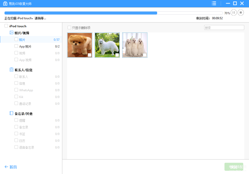Enable 只显示删除项 checkbox

coord(69,27)
